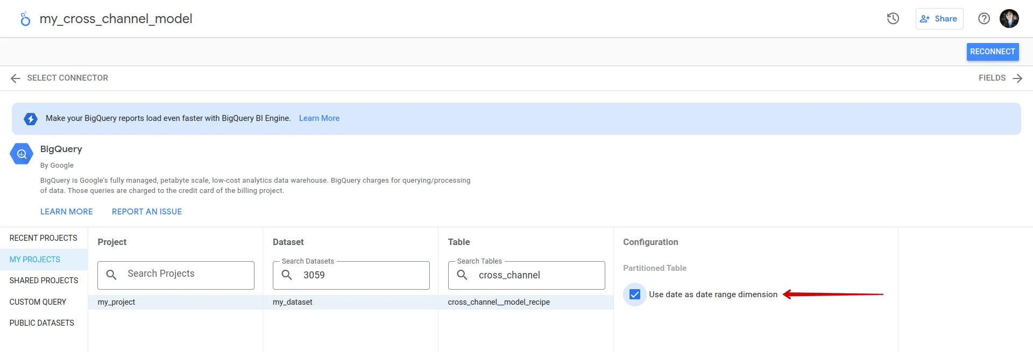Click the Looker Studio logo icon
This screenshot has height=352, width=1033.
point(25,19)
